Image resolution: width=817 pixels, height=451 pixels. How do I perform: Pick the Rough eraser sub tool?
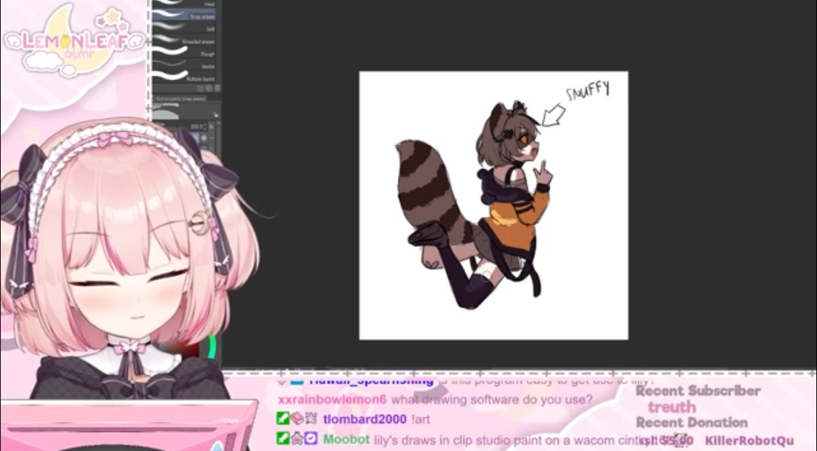(184, 52)
